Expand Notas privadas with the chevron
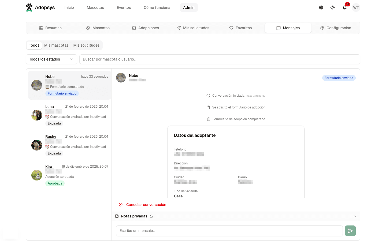This screenshot has height=241, width=386. pos(355,216)
